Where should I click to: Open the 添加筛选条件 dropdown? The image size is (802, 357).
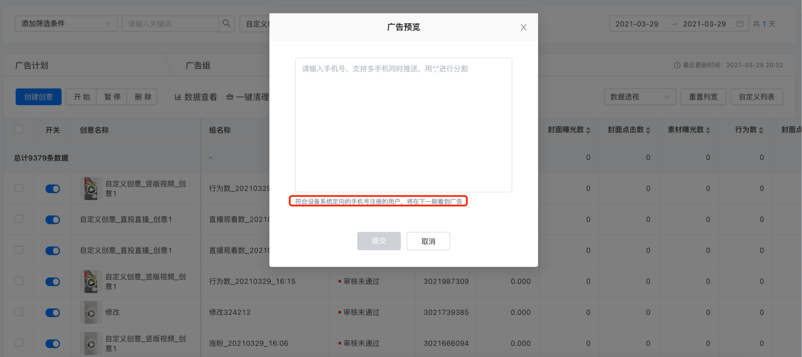pyautogui.click(x=66, y=24)
